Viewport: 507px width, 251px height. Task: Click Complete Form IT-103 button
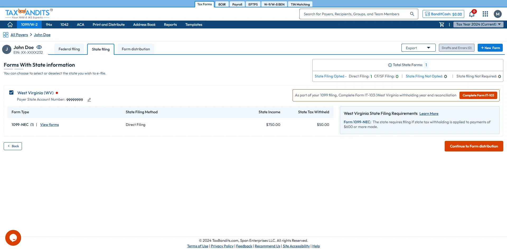coord(478,95)
